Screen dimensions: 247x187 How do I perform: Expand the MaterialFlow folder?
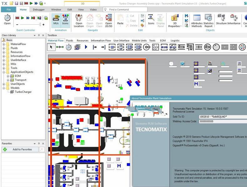(4, 44)
